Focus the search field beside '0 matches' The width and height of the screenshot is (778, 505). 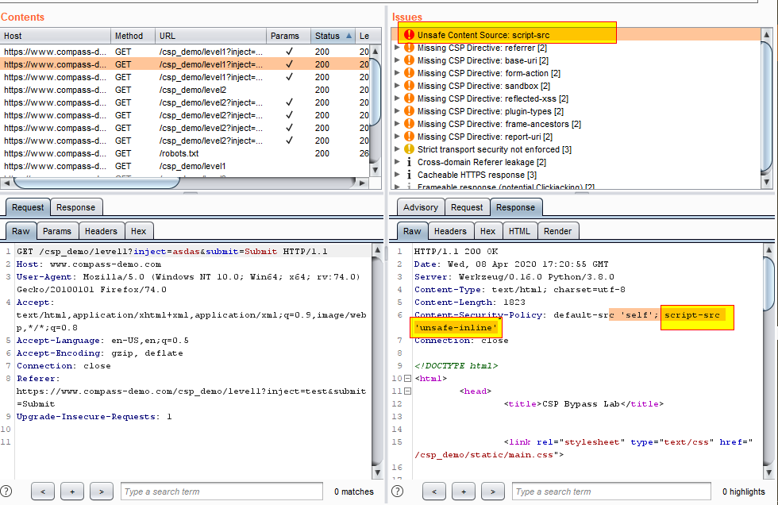point(221,492)
